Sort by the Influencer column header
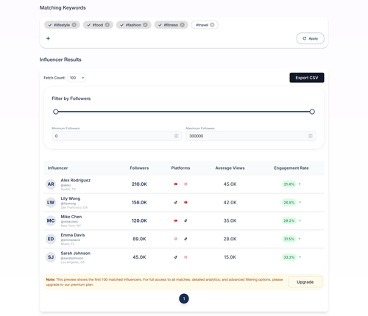 point(57,168)
